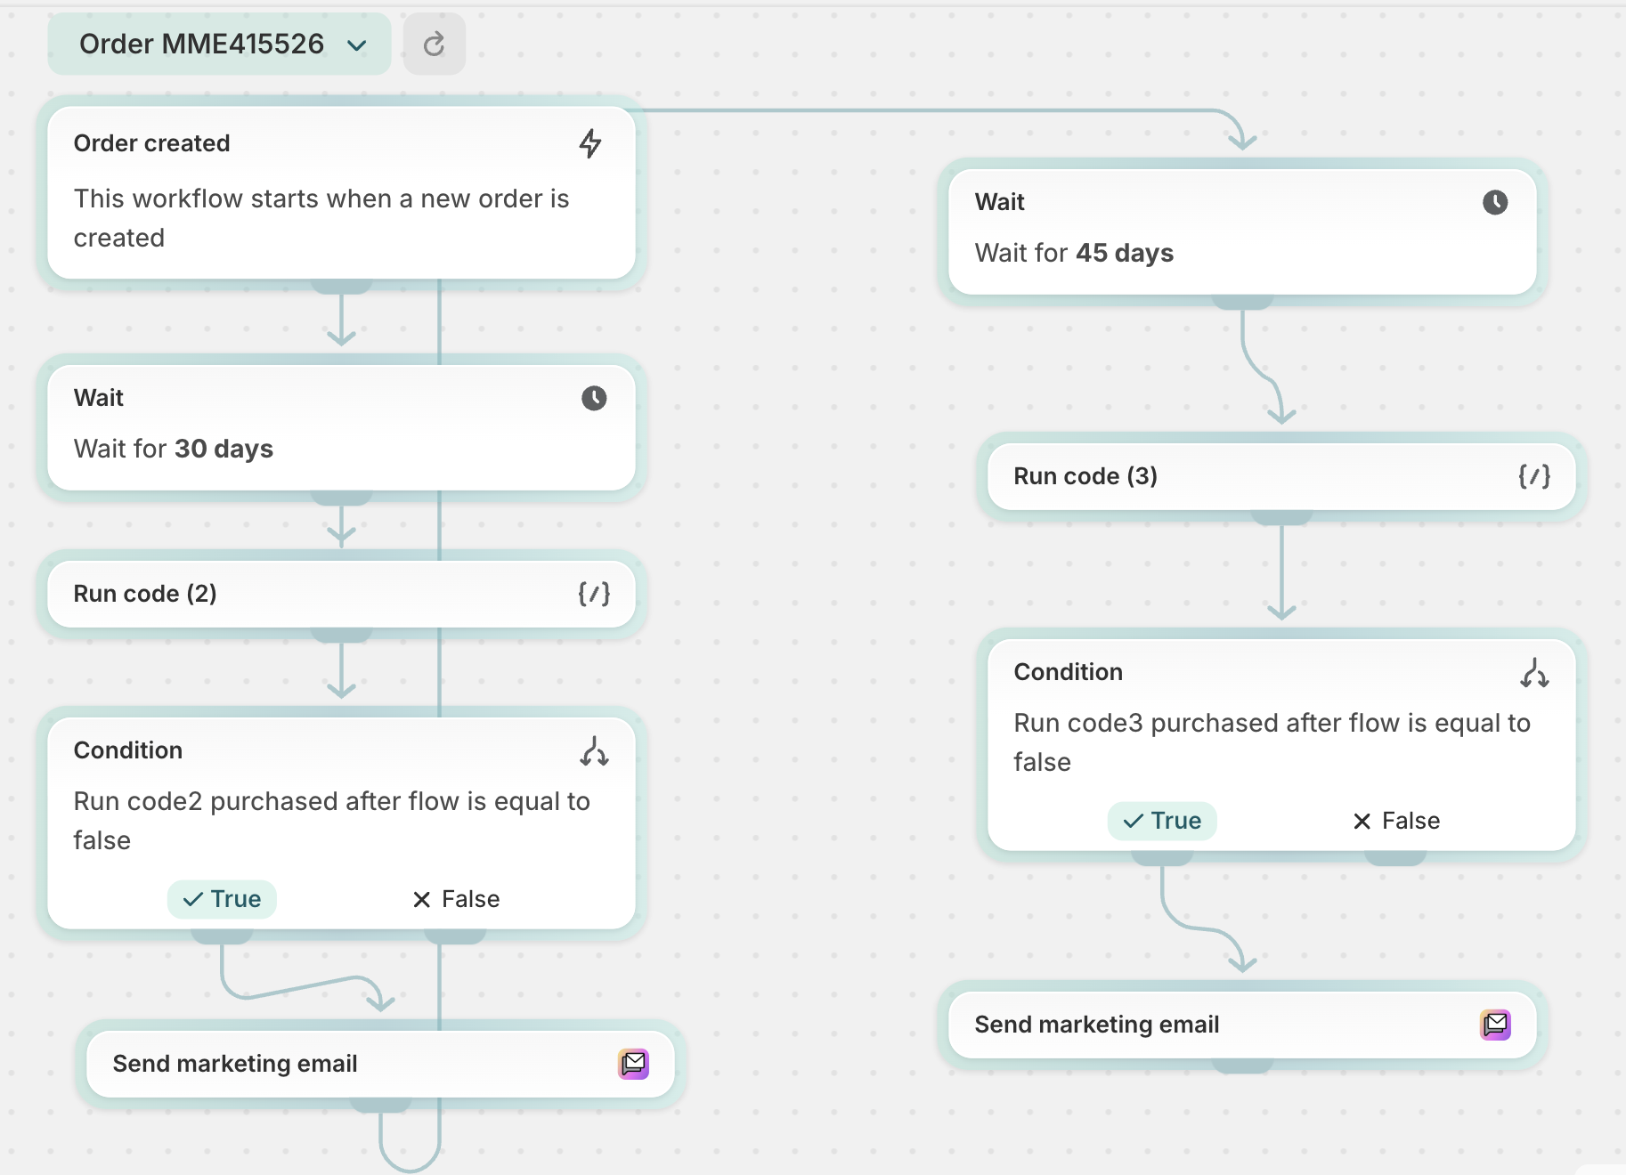Image resolution: width=1626 pixels, height=1175 pixels.
Task: Click the branch icon on the right Condition card
Action: (1536, 674)
